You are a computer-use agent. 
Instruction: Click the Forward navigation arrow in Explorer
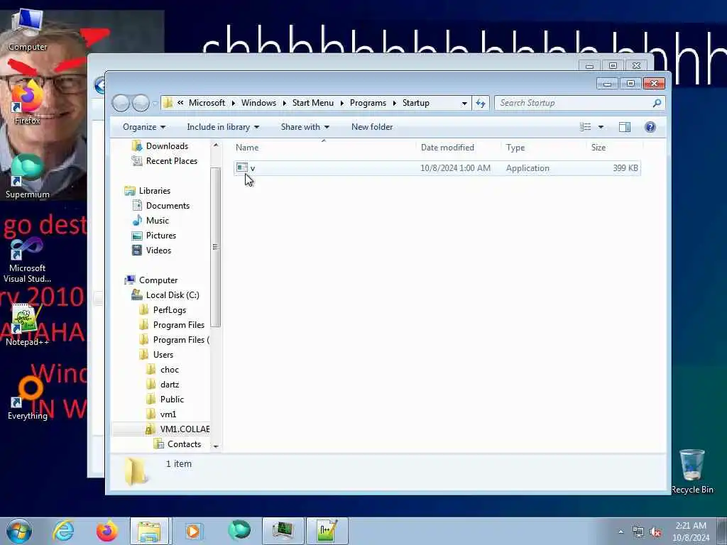click(x=141, y=103)
